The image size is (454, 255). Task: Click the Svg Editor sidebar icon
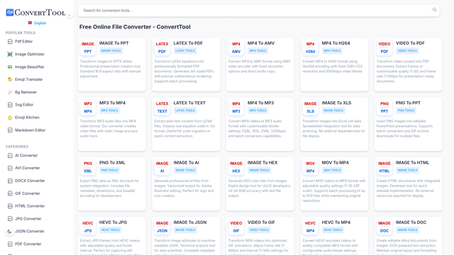tap(10, 105)
